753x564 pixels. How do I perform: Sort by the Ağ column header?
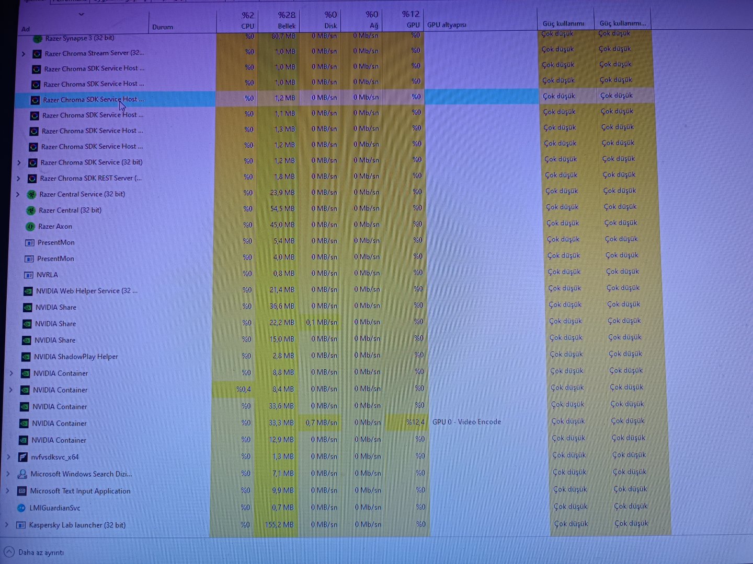coord(361,20)
